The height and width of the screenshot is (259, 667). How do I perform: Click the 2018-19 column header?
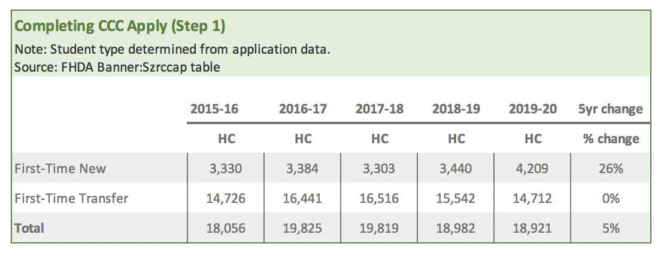(456, 109)
